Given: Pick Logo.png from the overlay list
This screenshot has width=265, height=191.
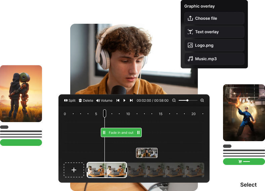Looking at the screenshot, I should click(214, 45).
